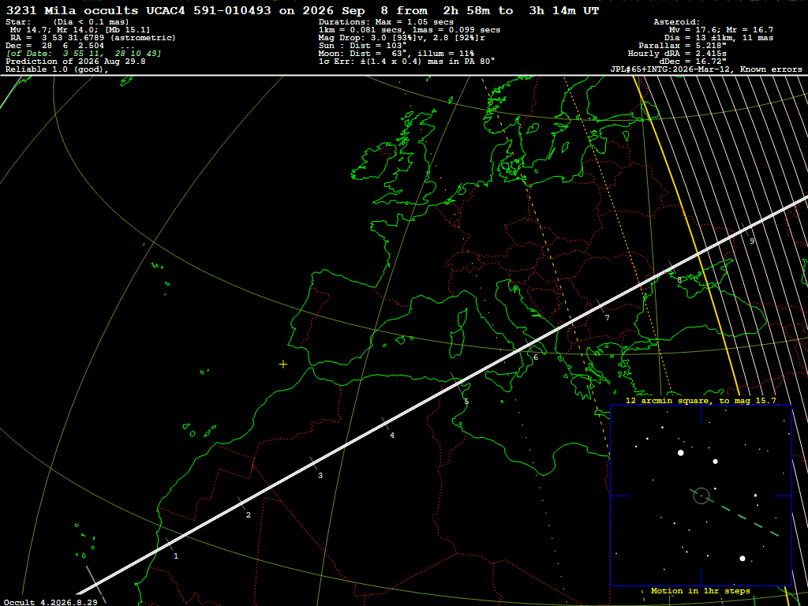Click the largest bright star in the star chart

click(x=681, y=452)
